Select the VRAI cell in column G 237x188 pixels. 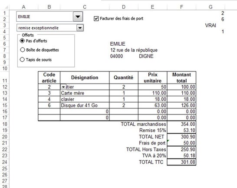coord(211,25)
